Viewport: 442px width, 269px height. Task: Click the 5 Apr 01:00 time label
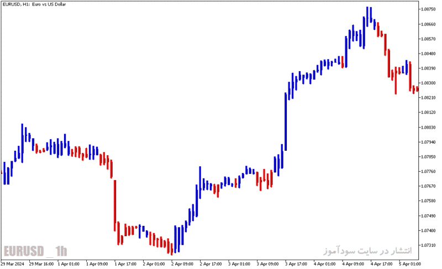tap(410, 264)
